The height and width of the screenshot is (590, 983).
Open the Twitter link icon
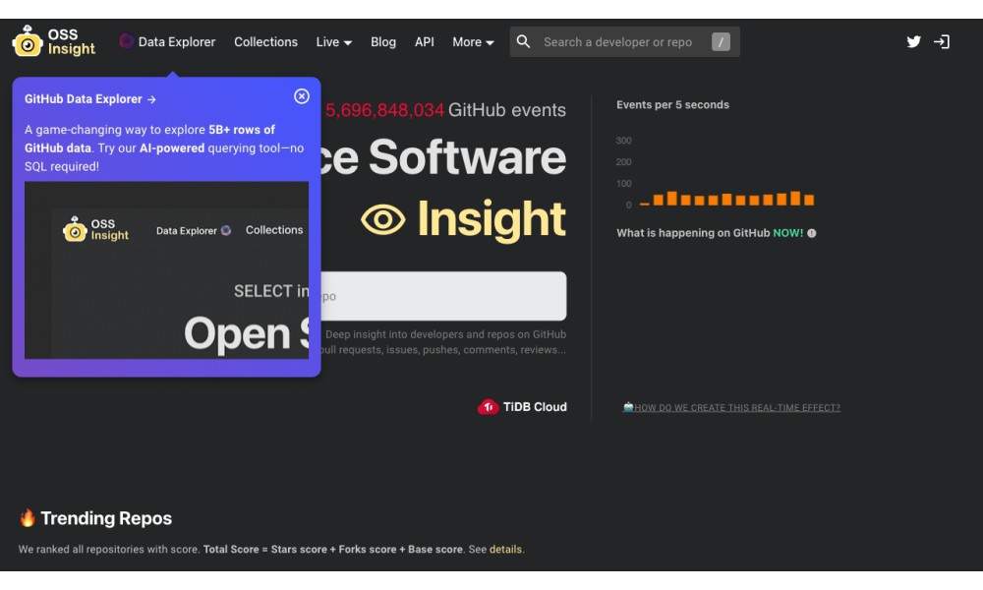913,42
